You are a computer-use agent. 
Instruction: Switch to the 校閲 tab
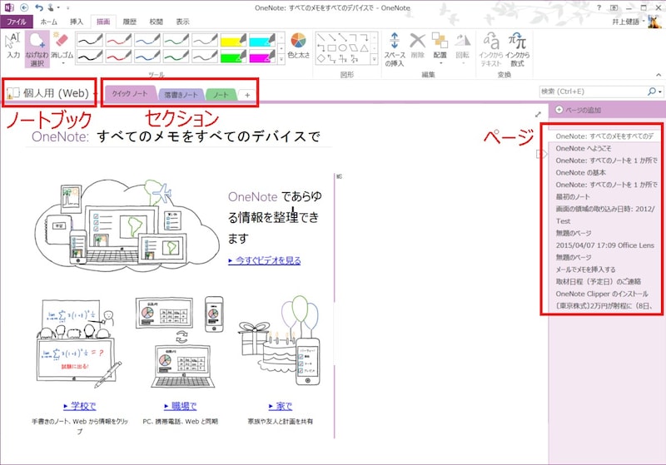156,22
